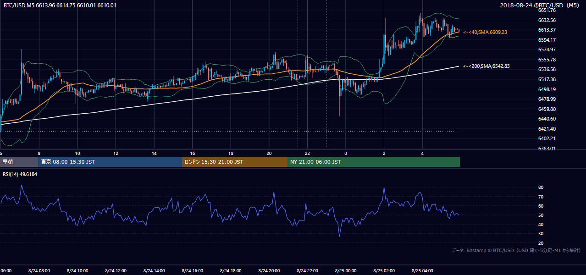Click bottom time label 8/25 00:00
Image resolution: width=586 pixels, height=275 pixels.
click(346, 270)
